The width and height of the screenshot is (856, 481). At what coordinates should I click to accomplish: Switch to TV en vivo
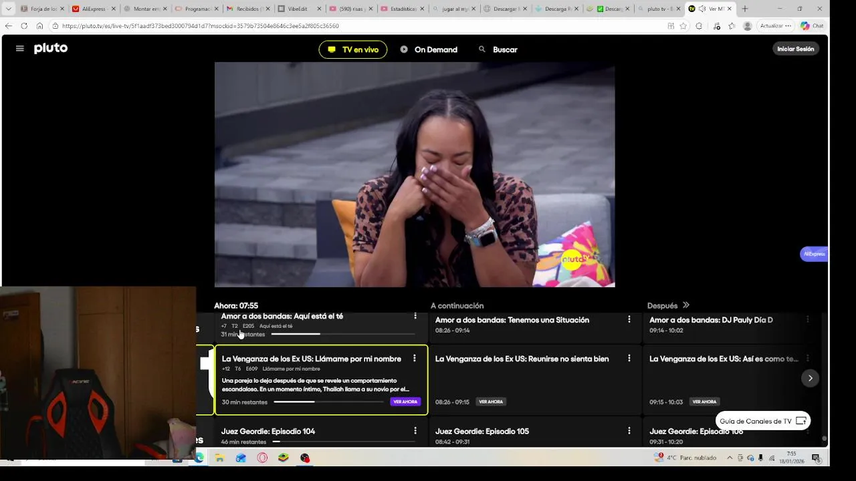[352, 49]
